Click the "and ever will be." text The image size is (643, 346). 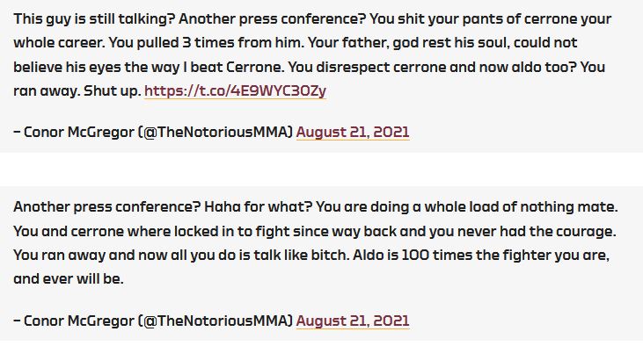(68, 279)
